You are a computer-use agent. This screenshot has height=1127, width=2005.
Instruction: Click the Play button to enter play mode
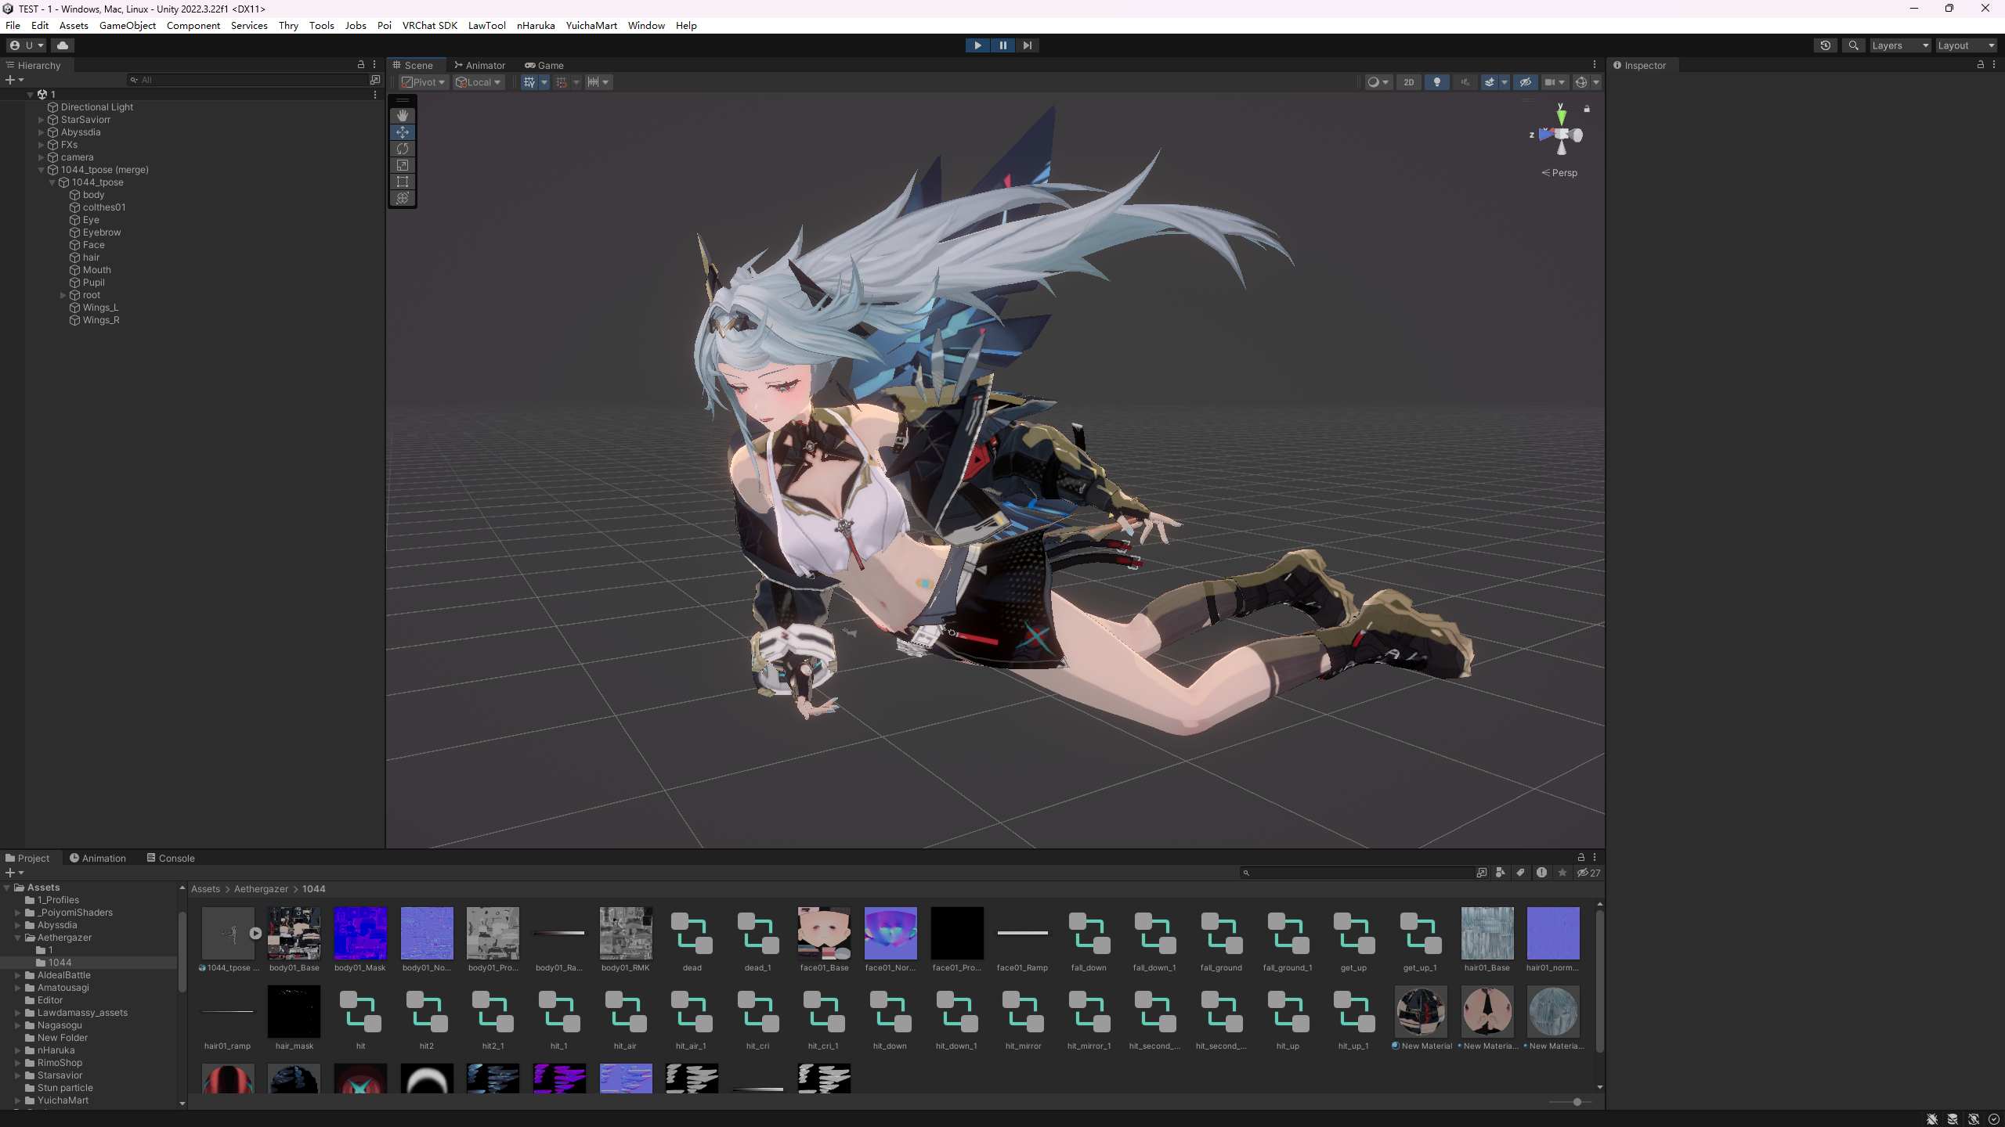(x=977, y=45)
